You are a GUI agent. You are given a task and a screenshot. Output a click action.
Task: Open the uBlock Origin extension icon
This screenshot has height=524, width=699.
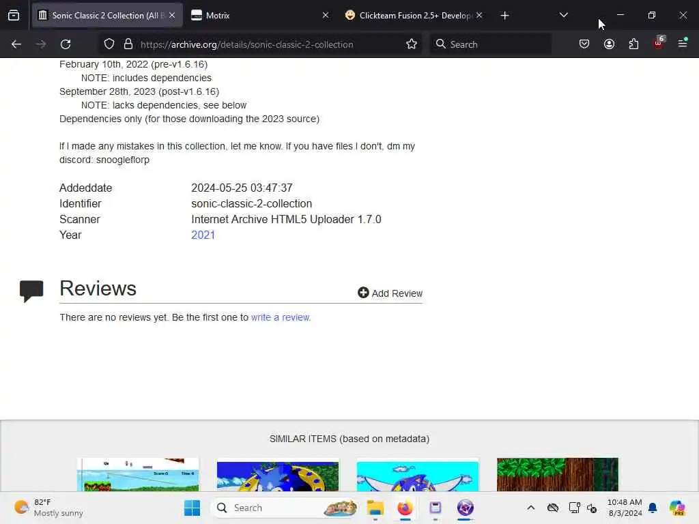659,43
